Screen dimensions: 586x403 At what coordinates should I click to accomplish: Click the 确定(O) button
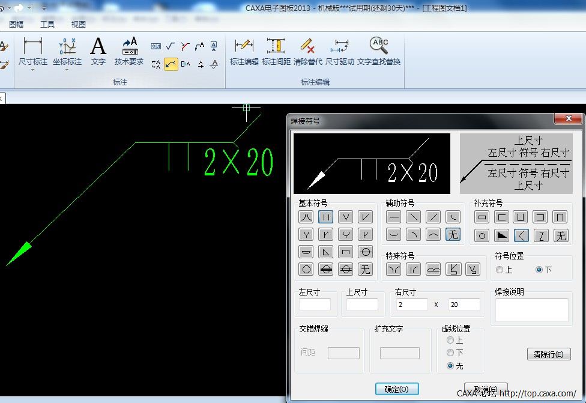[396, 389]
